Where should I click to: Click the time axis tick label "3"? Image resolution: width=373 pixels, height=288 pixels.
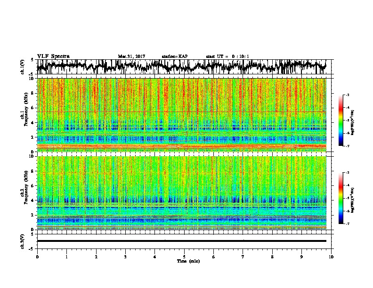click(x=125, y=257)
